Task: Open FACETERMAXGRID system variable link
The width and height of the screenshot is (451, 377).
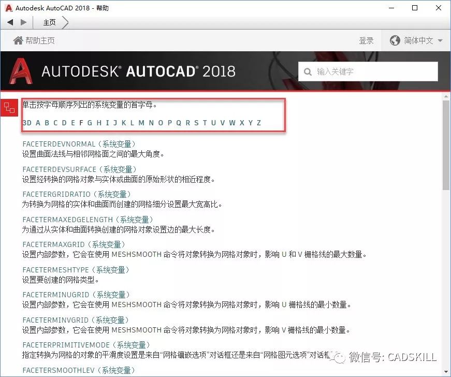Action: tap(74, 244)
